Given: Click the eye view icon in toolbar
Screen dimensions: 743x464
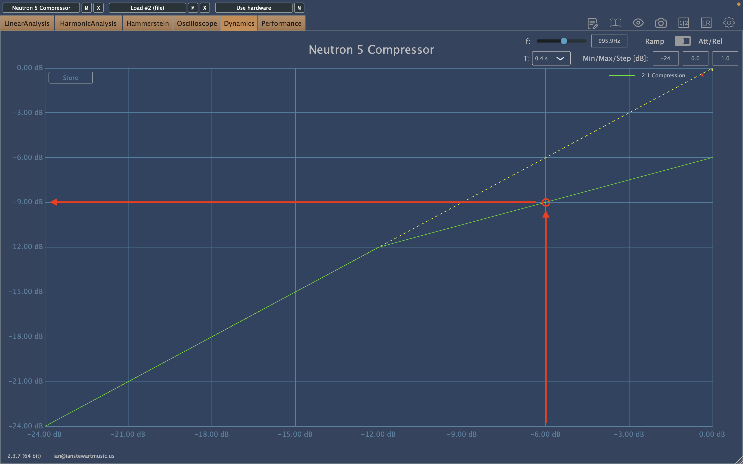Looking at the screenshot, I should 638,23.
